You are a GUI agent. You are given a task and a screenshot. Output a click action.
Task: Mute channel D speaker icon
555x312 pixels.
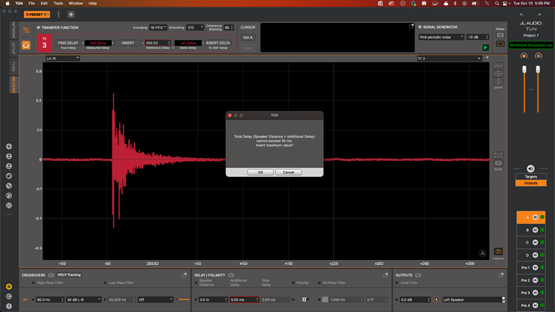(535, 255)
